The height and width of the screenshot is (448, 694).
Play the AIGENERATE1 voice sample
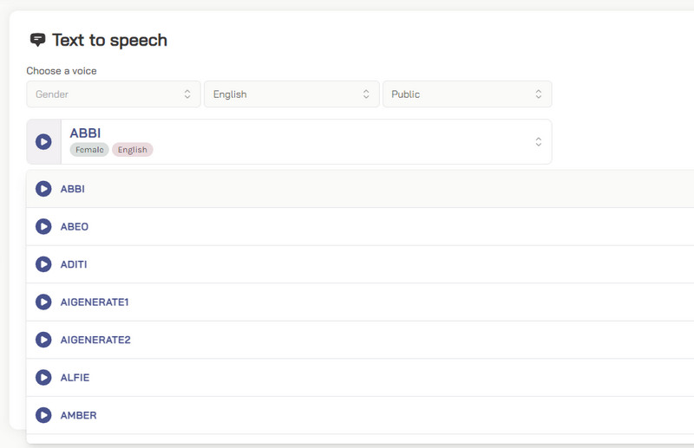click(x=43, y=302)
